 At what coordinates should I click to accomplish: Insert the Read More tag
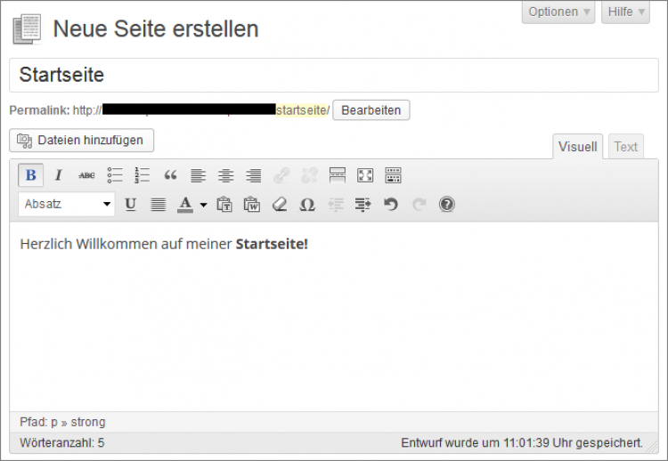click(x=338, y=175)
